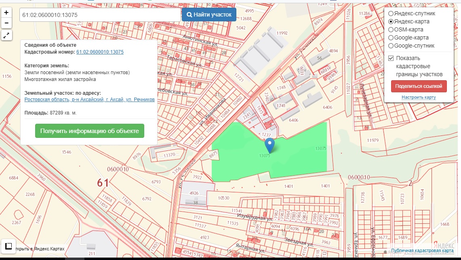Zoom out with the minus button
Screen dimensions: 461x260
click(x=6, y=23)
